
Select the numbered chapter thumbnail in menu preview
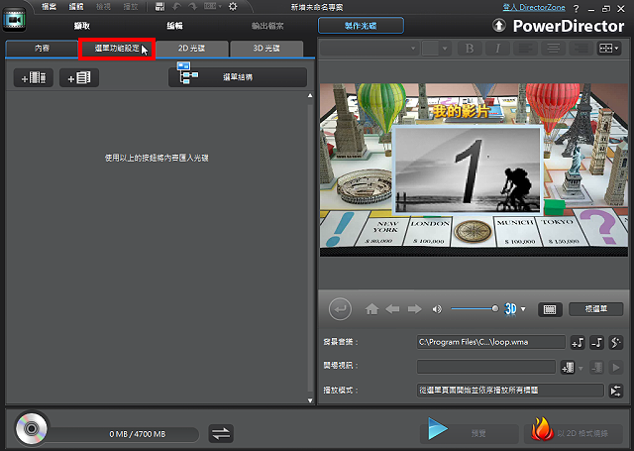pos(468,169)
